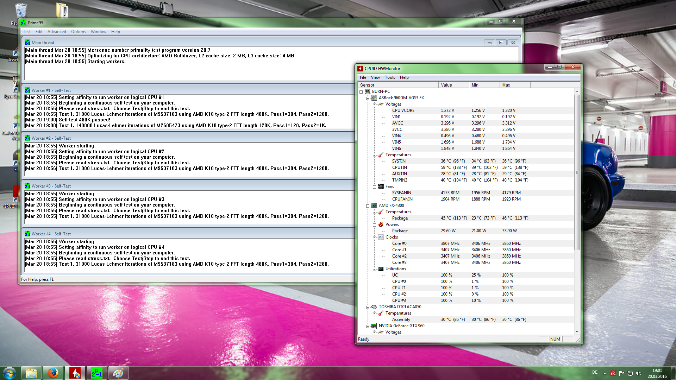Collapse the NVIDIA GeForce GTX 960 node
This screenshot has width=676, height=380.
point(368,326)
